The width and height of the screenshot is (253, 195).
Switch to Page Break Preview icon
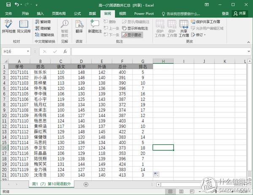(x=192, y=192)
